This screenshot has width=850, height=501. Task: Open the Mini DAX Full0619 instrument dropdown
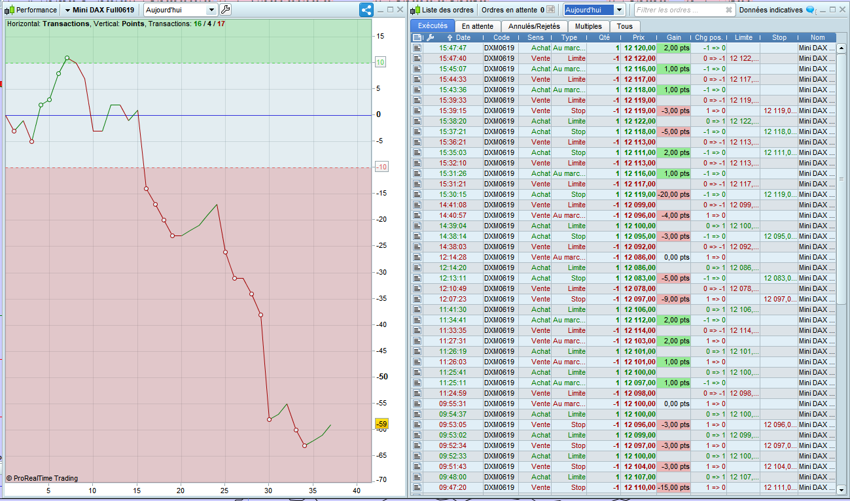[99, 10]
